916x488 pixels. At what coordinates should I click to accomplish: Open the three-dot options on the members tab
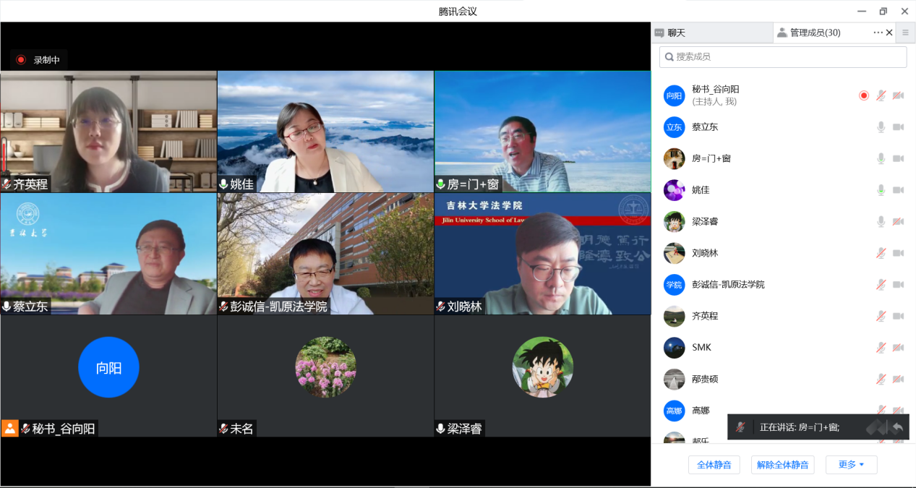tap(878, 33)
